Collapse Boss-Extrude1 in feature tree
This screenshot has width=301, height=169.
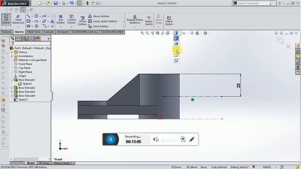point(12,80)
